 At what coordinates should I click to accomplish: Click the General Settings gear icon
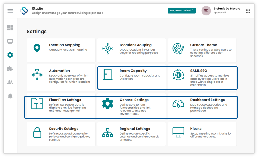(107, 104)
